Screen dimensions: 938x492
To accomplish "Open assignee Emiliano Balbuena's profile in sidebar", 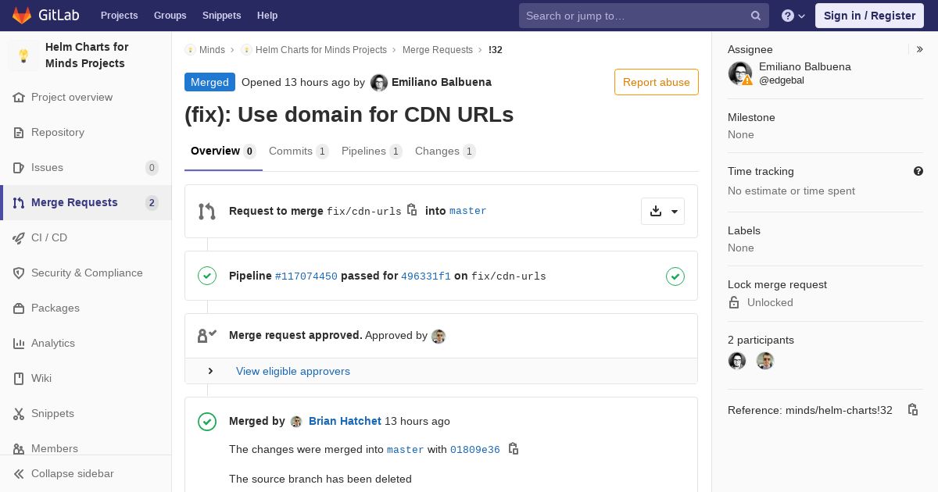I will tap(805, 67).
